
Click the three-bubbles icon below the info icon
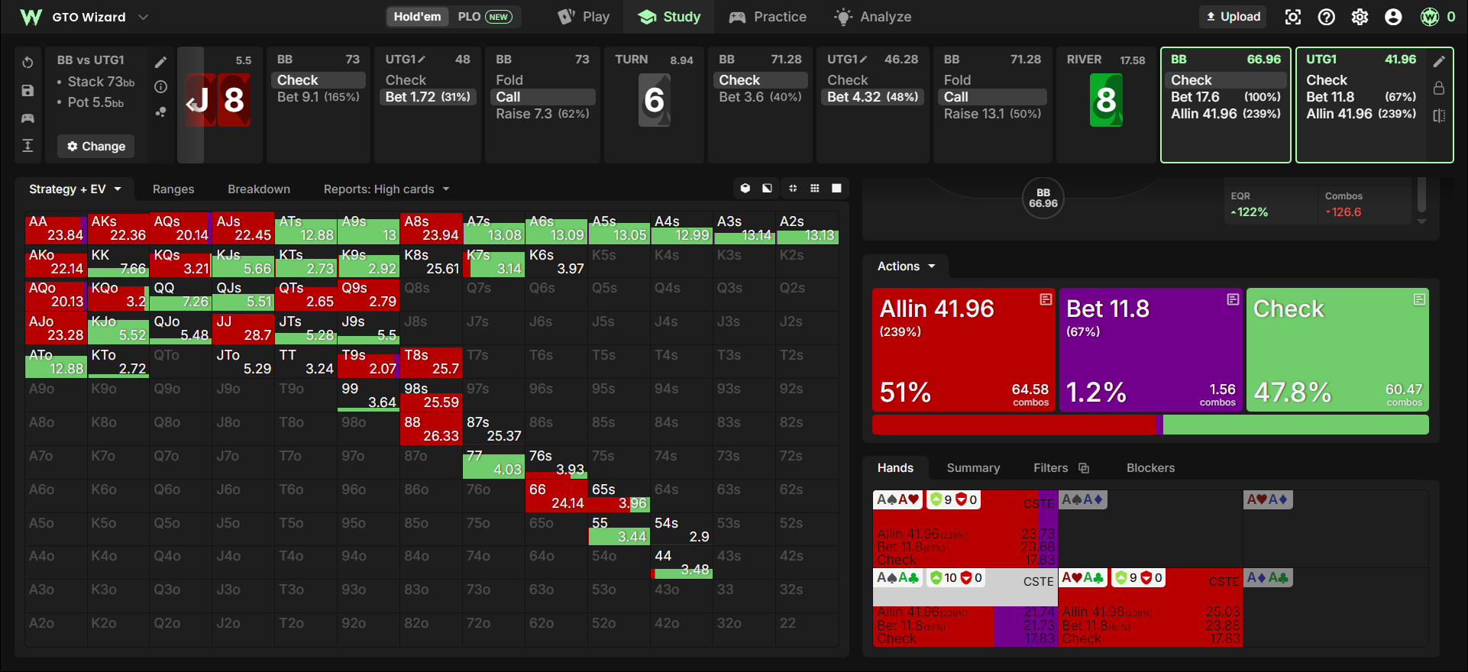click(x=160, y=111)
